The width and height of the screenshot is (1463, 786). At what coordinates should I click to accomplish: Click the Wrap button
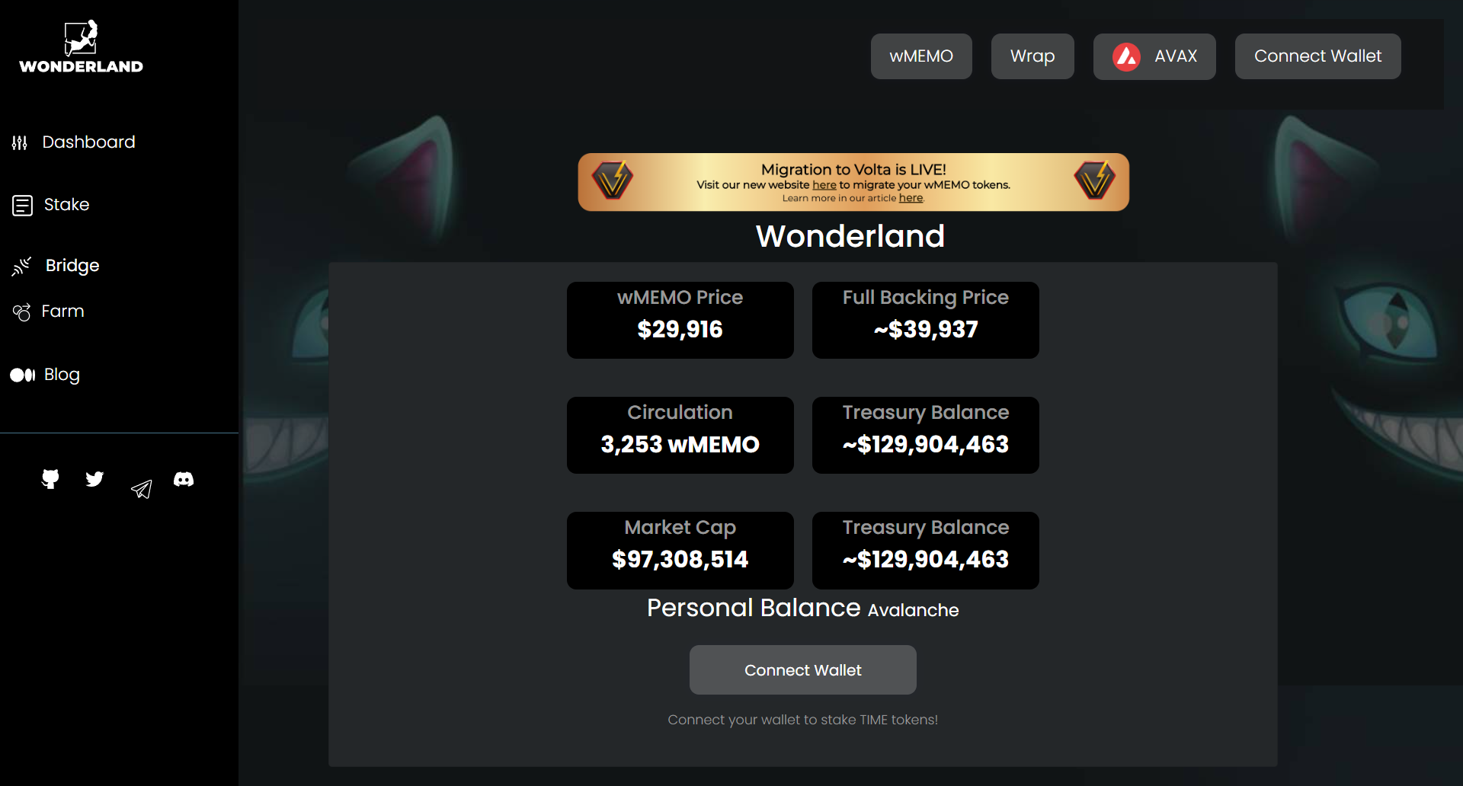[1032, 56]
